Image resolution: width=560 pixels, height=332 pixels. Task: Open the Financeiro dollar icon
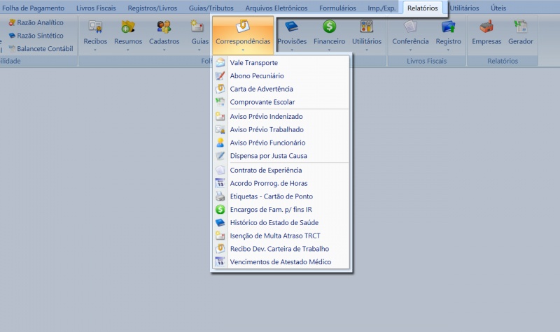tap(329, 28)
